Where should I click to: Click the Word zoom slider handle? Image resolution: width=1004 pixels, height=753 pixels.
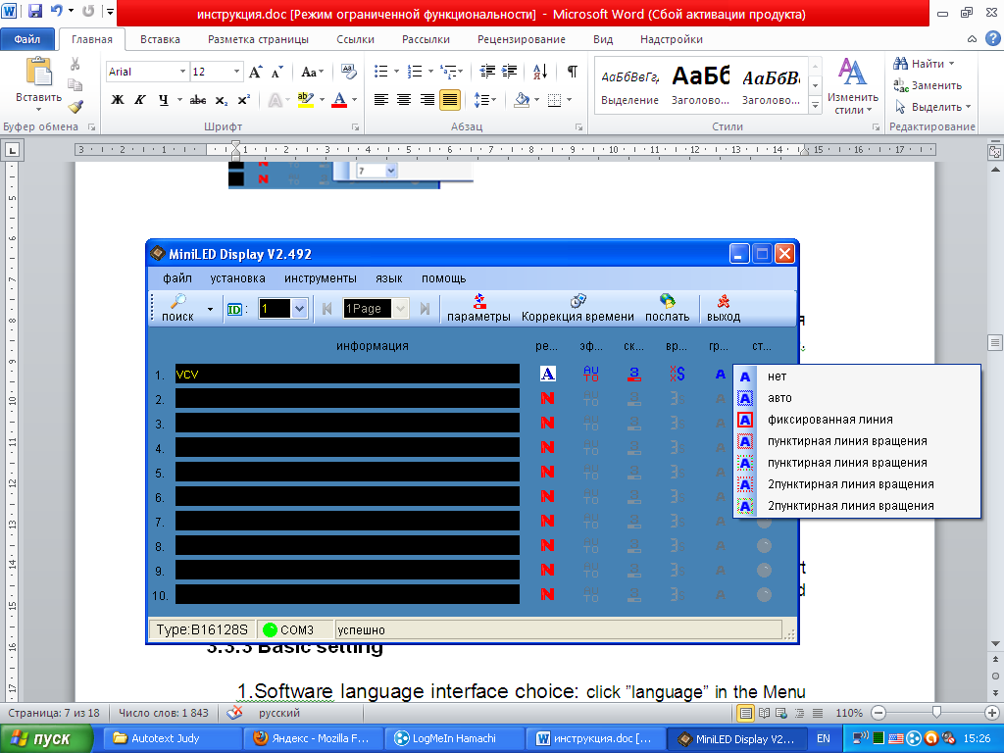pos(936,713)
